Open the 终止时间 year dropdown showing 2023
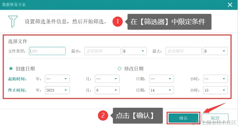Viewport: 238px width, 127px height. click(57, 90)
